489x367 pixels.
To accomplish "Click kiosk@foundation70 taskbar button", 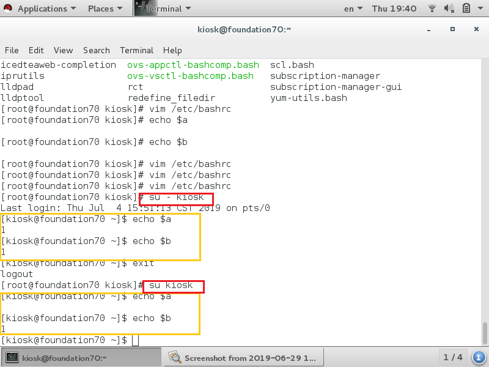I will pos(82,358).
